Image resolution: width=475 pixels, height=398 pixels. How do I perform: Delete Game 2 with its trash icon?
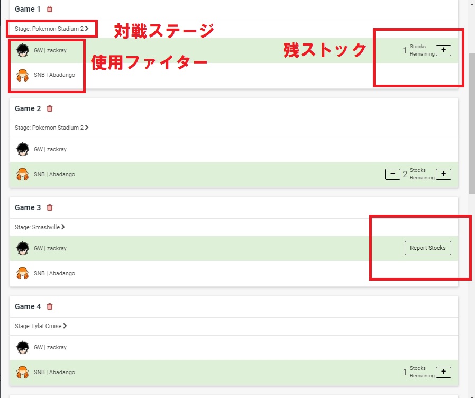click(x=50, y=108)
